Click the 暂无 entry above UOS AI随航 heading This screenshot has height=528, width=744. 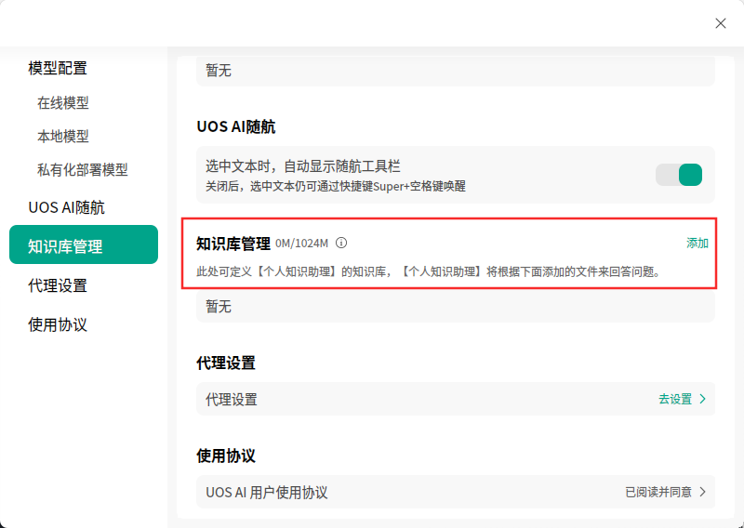tap(456, 71)
